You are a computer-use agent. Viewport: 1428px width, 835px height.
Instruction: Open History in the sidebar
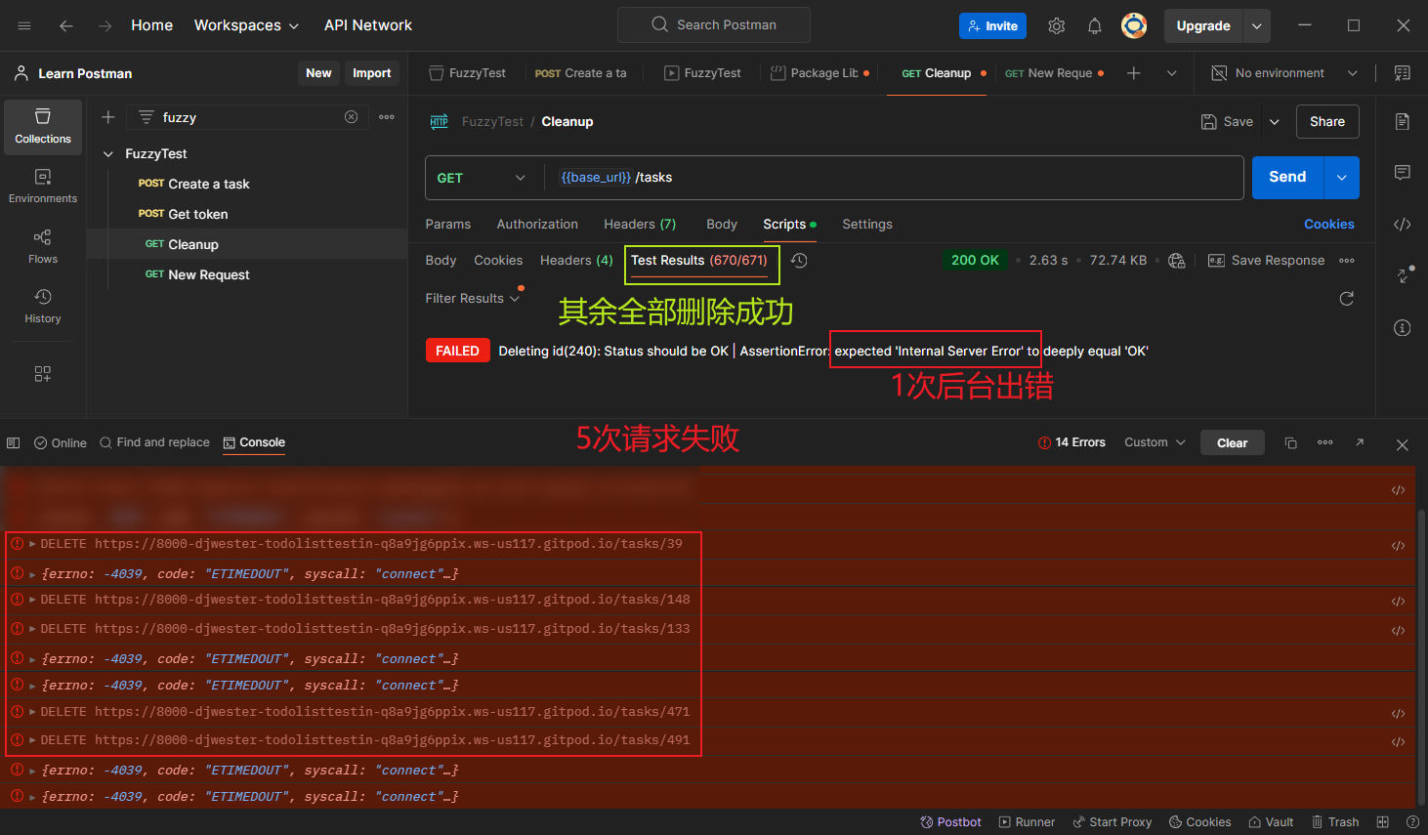(x=43, y=306)
